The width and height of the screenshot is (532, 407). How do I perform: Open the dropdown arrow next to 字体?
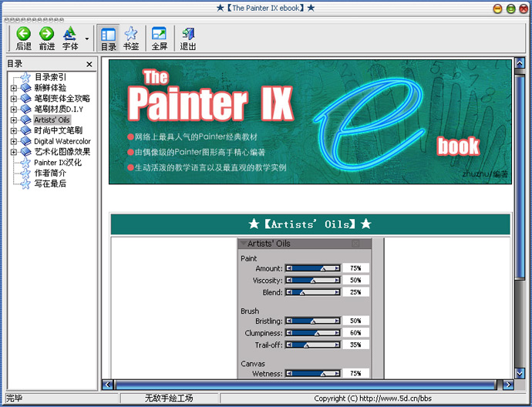tap(87, 39)
